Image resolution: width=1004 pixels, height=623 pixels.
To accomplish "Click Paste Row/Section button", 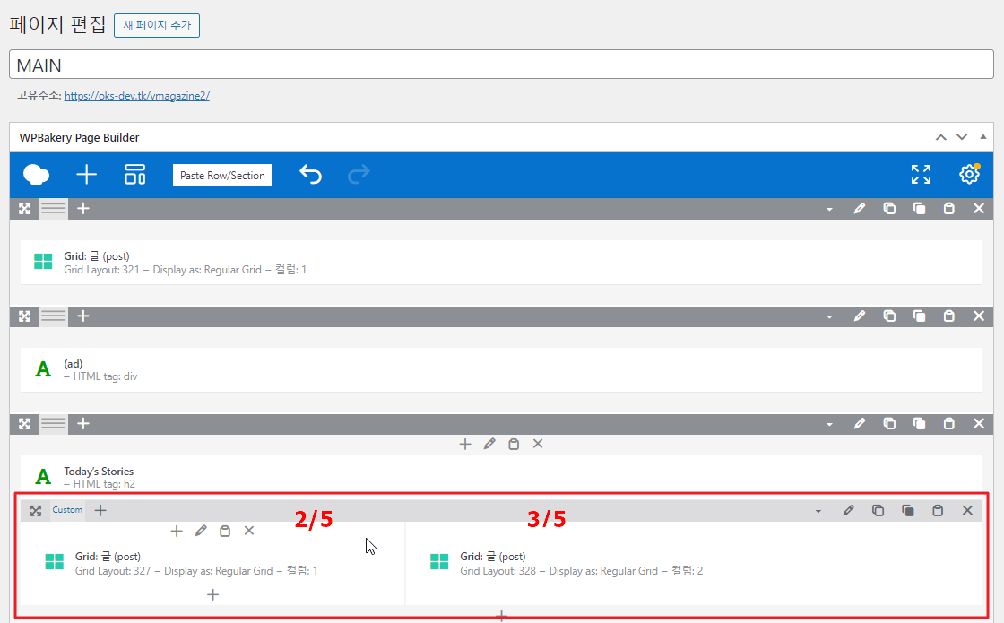I will tap(222, 176).
